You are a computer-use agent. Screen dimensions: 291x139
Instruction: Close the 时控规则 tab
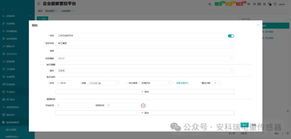click(x=72, y=11)
